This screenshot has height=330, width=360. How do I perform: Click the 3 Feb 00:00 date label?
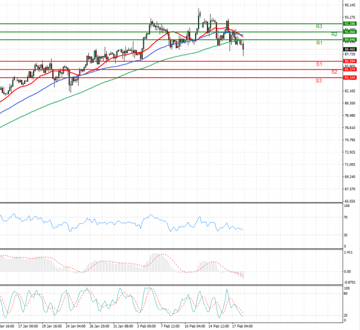pyautogui.click(x=146, y=326)
